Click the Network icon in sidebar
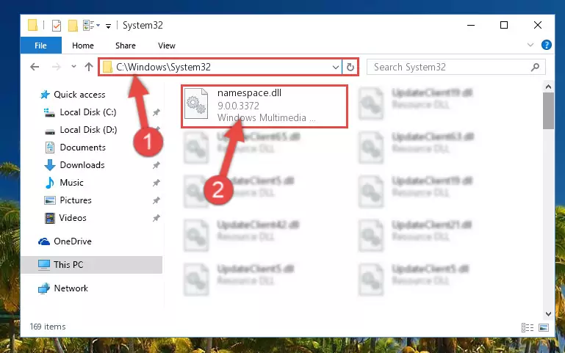 coord(44,288)
